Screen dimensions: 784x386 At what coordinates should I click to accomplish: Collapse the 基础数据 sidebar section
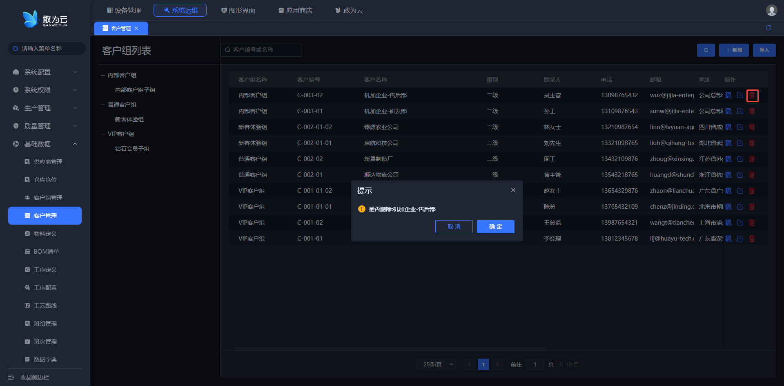[45, 144]
